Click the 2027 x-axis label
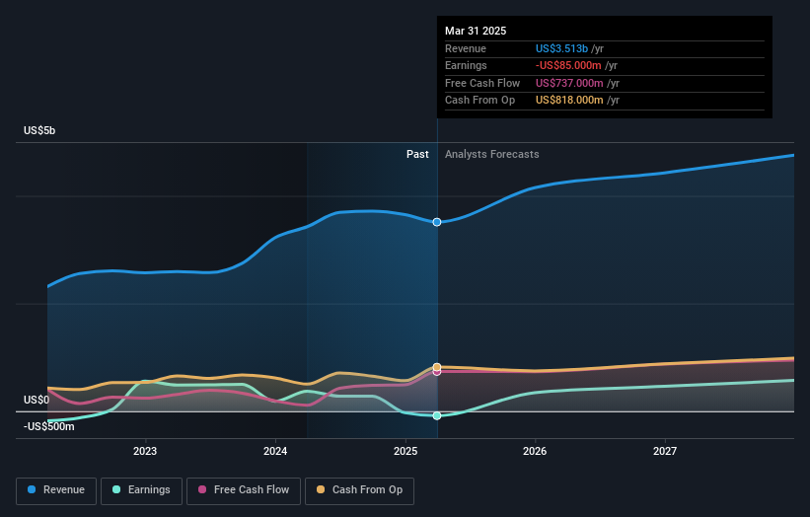This screenshot has width=810, height=517. point(665,452)
